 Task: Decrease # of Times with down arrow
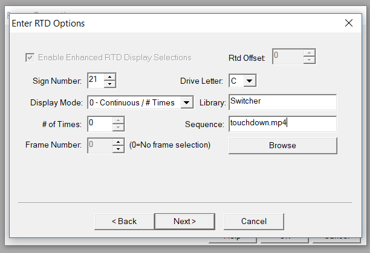tap(118, 128)
